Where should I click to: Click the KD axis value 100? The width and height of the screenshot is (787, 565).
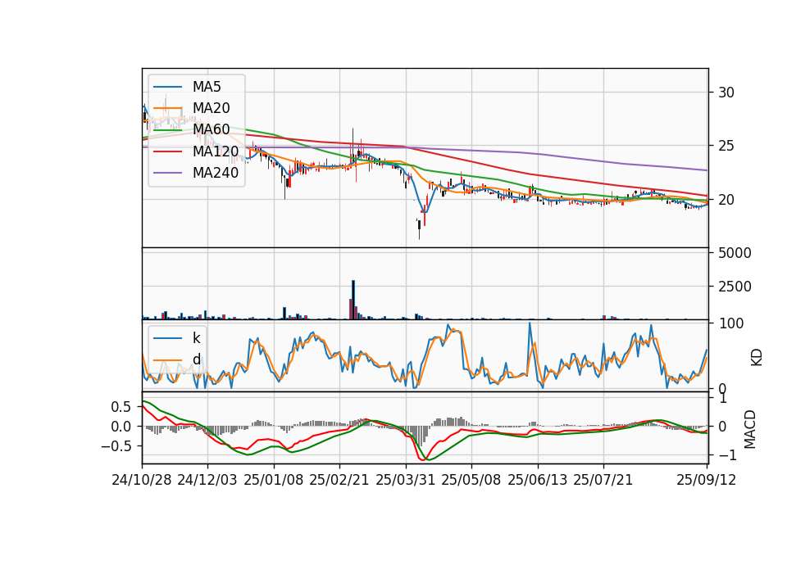click(x=731, y=324)
